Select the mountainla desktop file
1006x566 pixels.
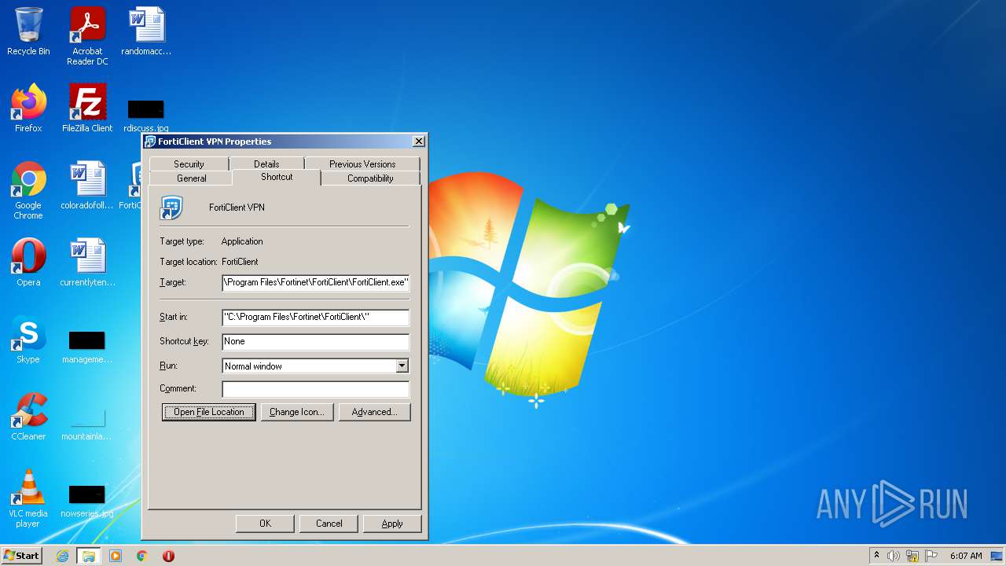(x=87, y=423)
